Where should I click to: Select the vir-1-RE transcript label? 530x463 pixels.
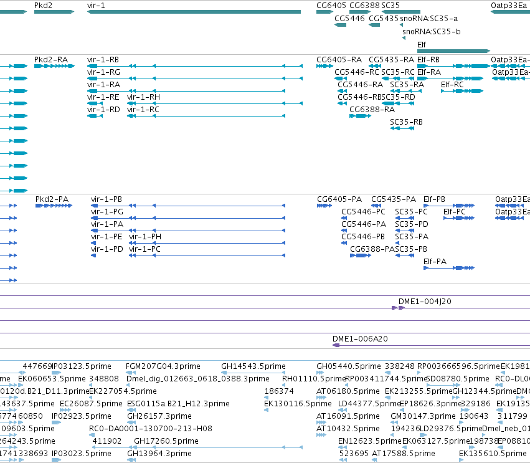(x=103, y=97)
